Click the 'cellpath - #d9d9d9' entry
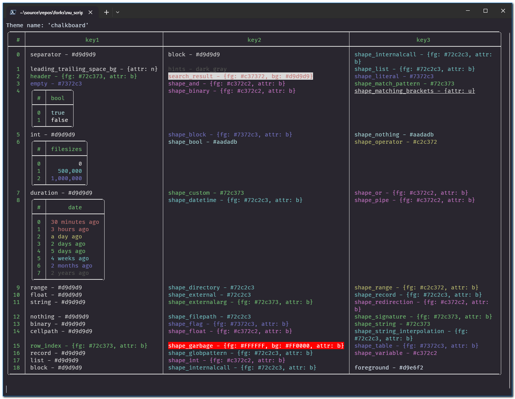Viewport: 515px width, 399px height. click(61, 331)
